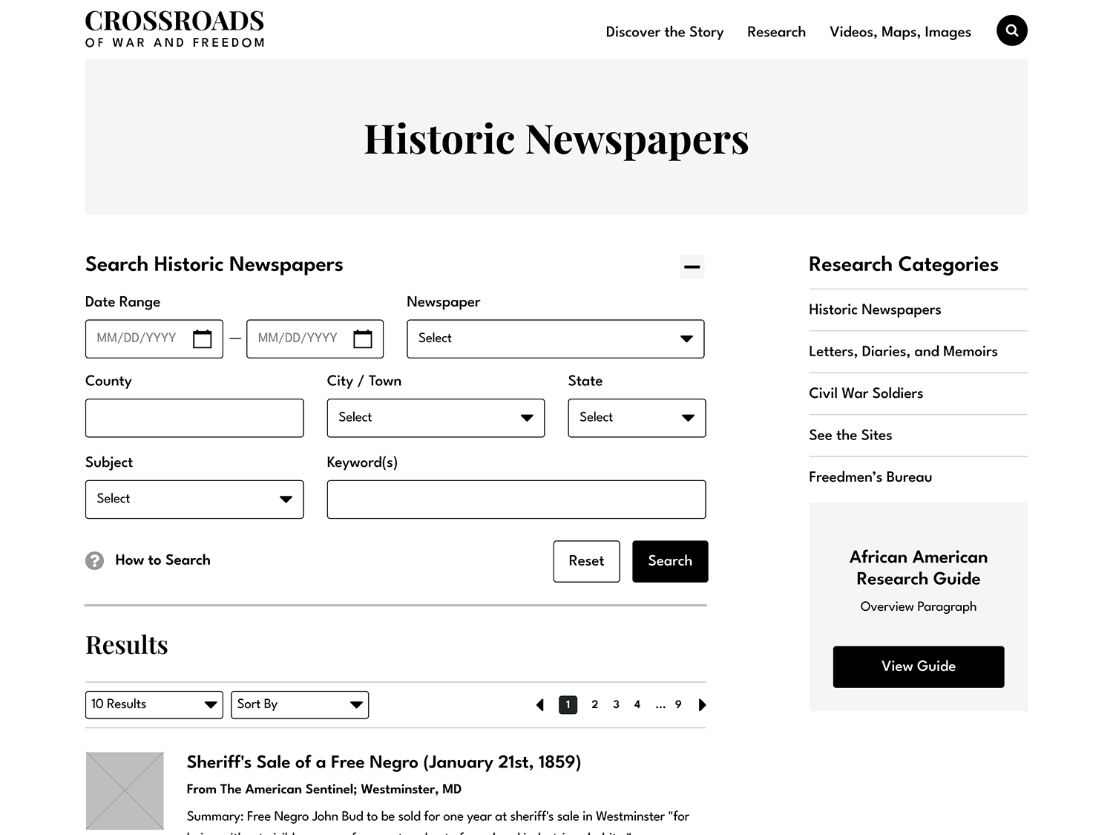Open the Sort By dropdown
1113x835 pixels.
coord(299,704)
